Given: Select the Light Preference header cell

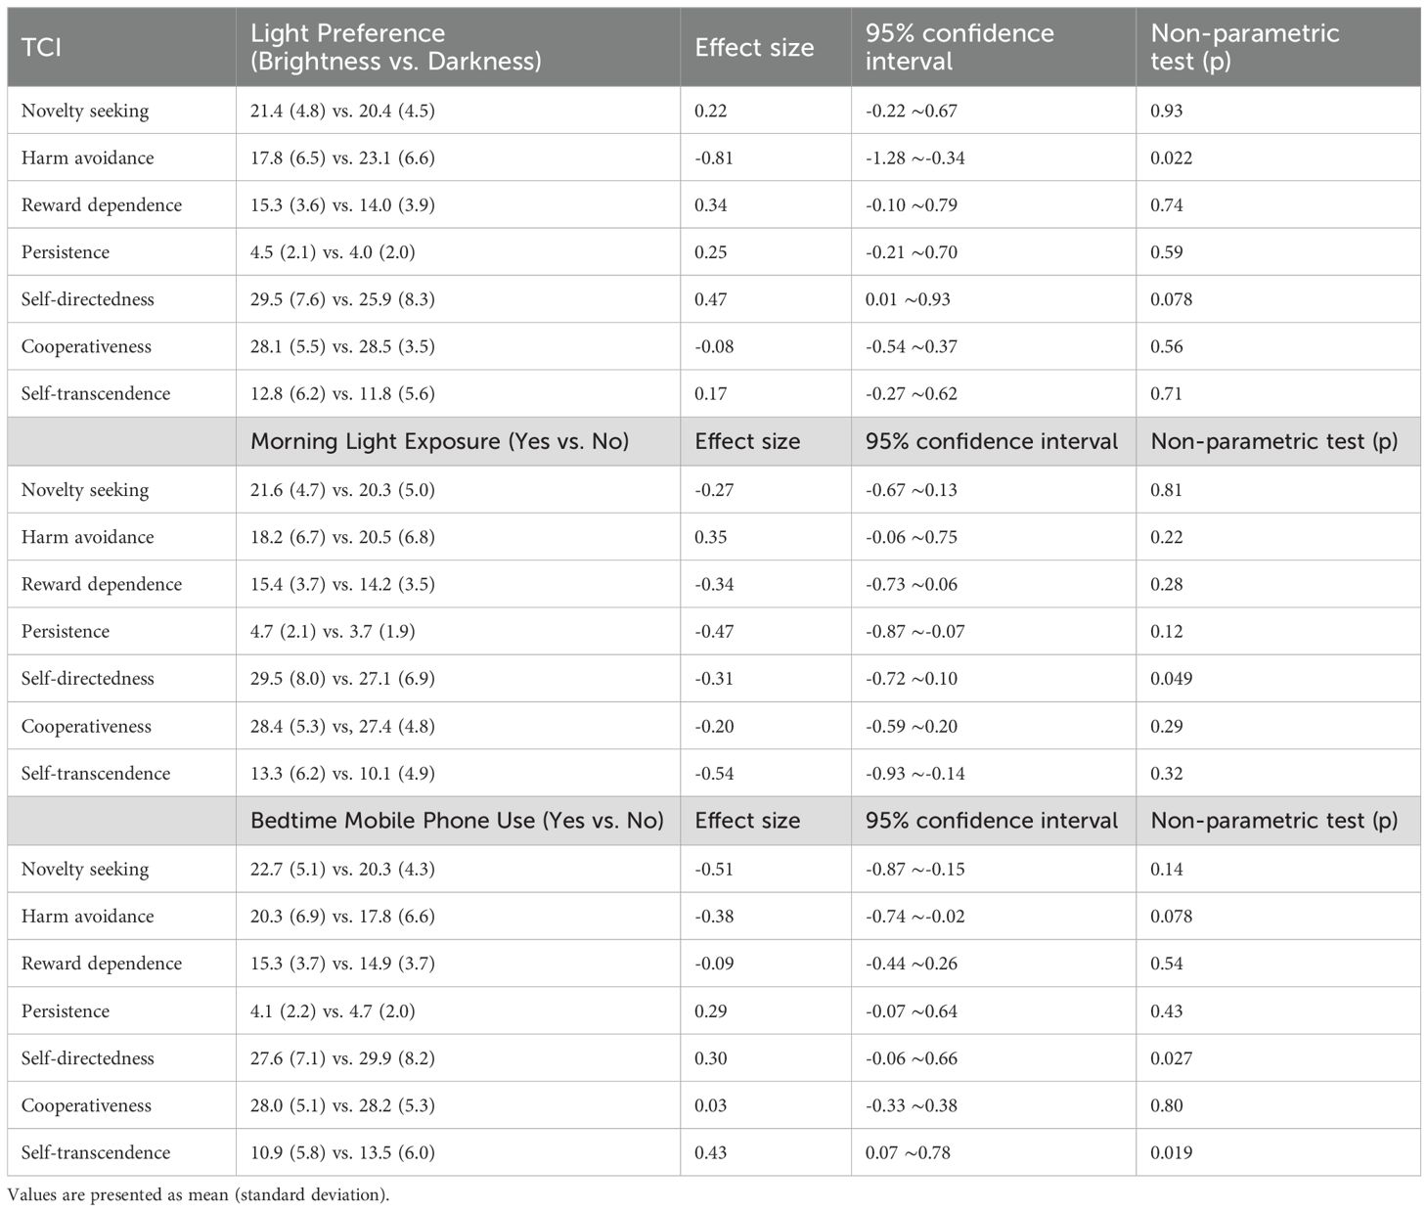Looking at the screenshot, I should point(458,47).
